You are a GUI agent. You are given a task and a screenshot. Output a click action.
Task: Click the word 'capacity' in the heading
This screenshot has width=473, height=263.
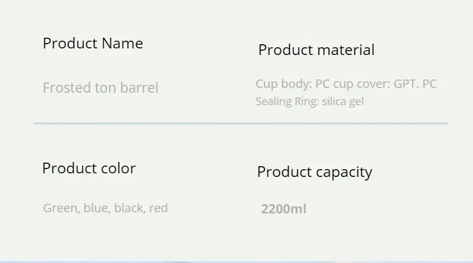[x=344, y=172]
